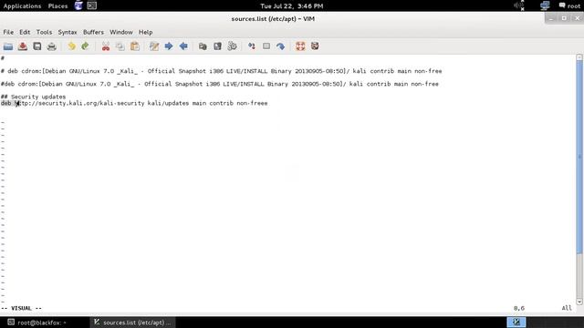Click the workspace switcher in bottom panel
Viewport: 584px width, 328px height.
[x=516, y=322]
